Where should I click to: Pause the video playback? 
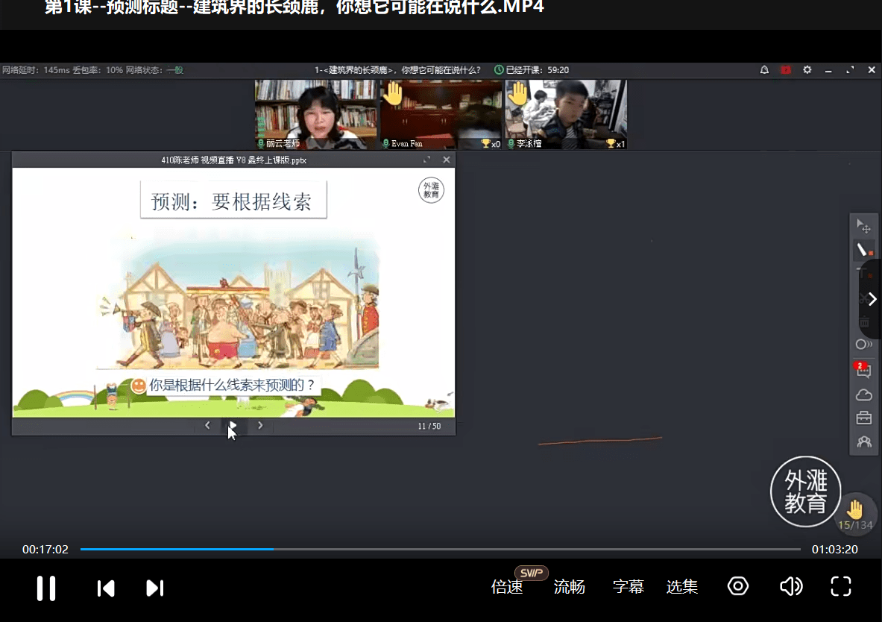(x=46, y=588)
